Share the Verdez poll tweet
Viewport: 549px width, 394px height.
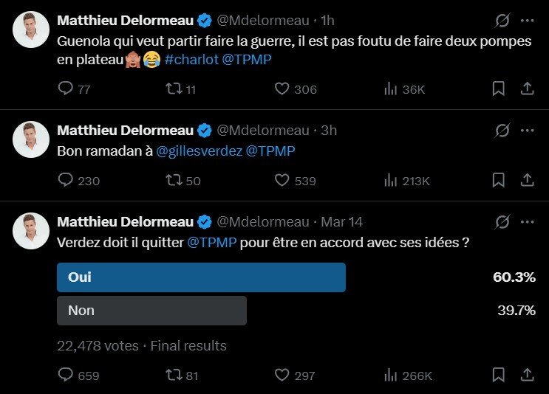point(528,376)
